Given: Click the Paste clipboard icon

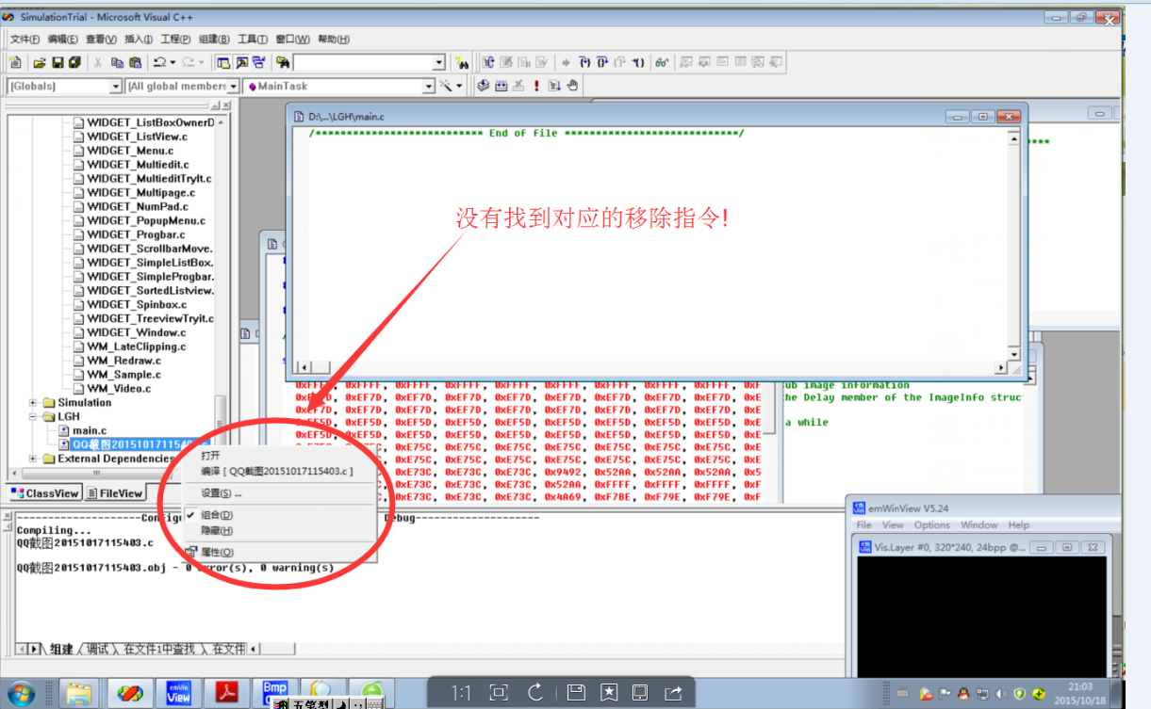Looking at the screenshot, I should click(x=136, y=63).
